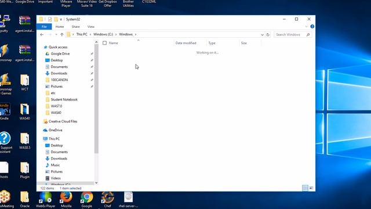The image size is (371, 209).
Task: Open the Share ribbon tab
Action: (x=76, y=27)
